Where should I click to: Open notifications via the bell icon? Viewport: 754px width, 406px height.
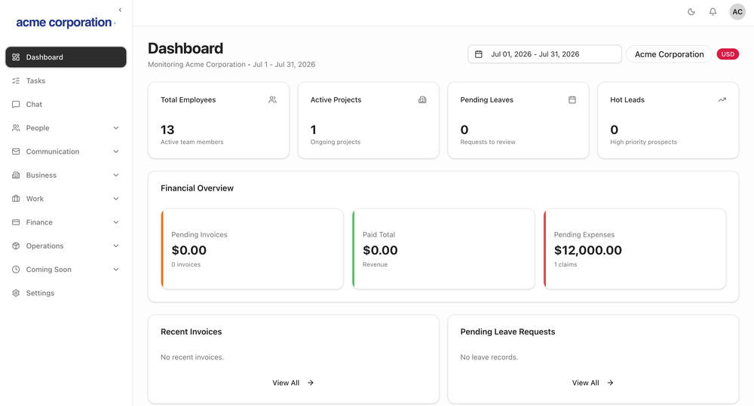713,12
